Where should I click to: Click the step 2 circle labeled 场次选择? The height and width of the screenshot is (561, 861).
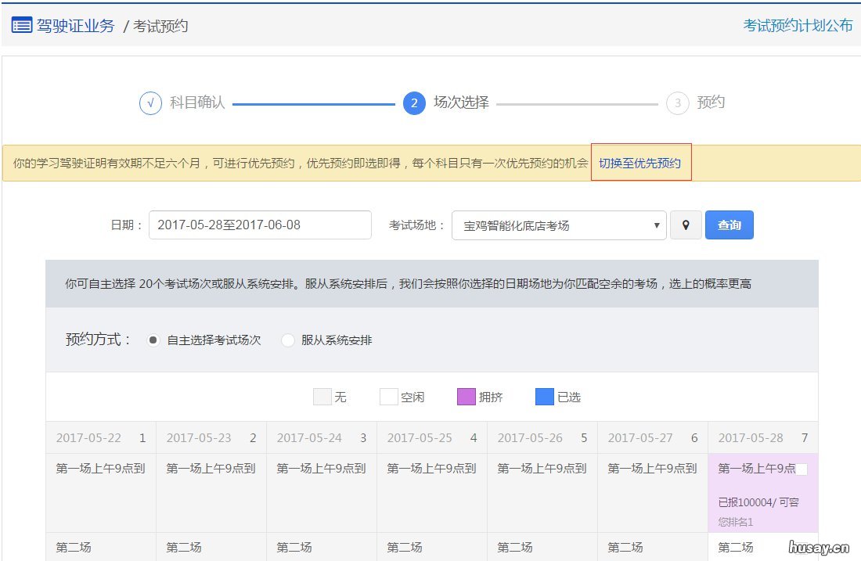pyautogui.click(x=413, y=102)
